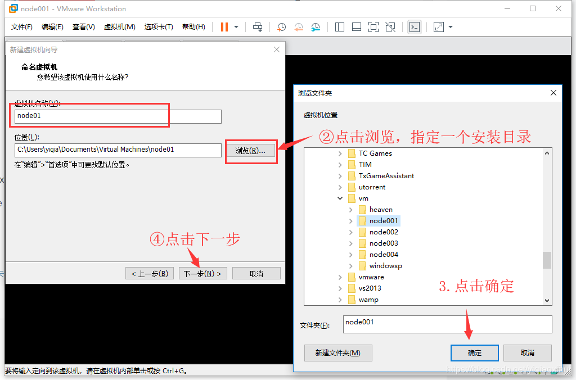Toggle the library sidebar view icon
The width and height of the screenshot is (576, 380).
(340, 27)
